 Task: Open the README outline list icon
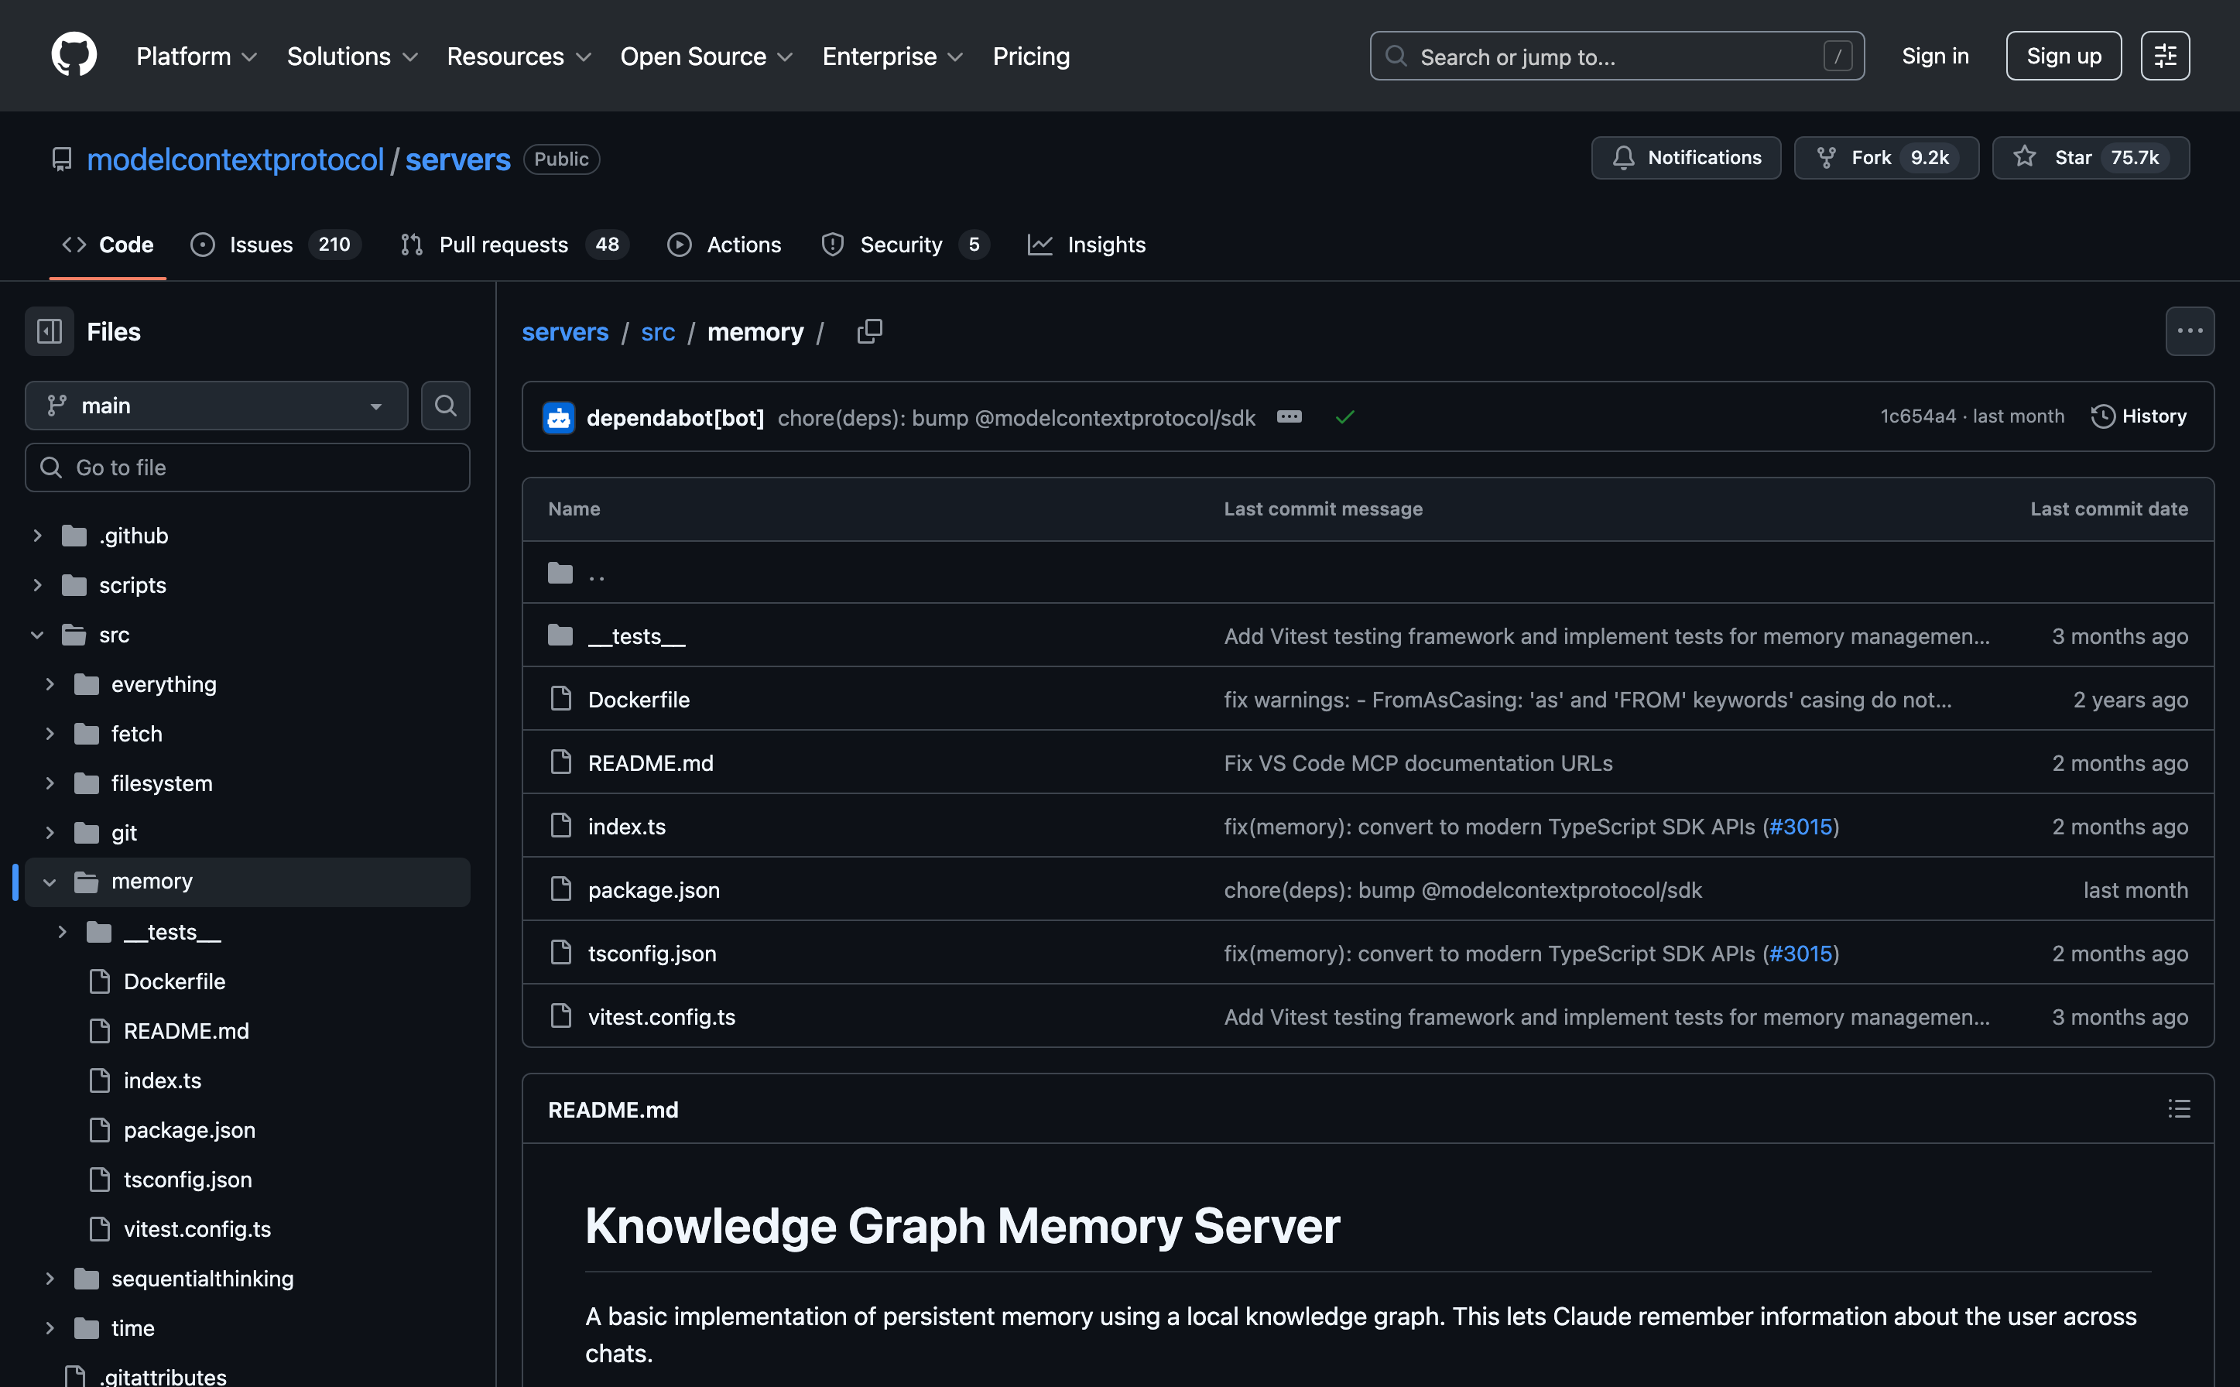click(2179, 1109)
